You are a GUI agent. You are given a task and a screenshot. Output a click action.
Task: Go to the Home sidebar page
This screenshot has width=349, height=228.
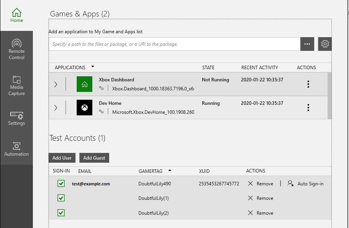click(x=16, y=15)
